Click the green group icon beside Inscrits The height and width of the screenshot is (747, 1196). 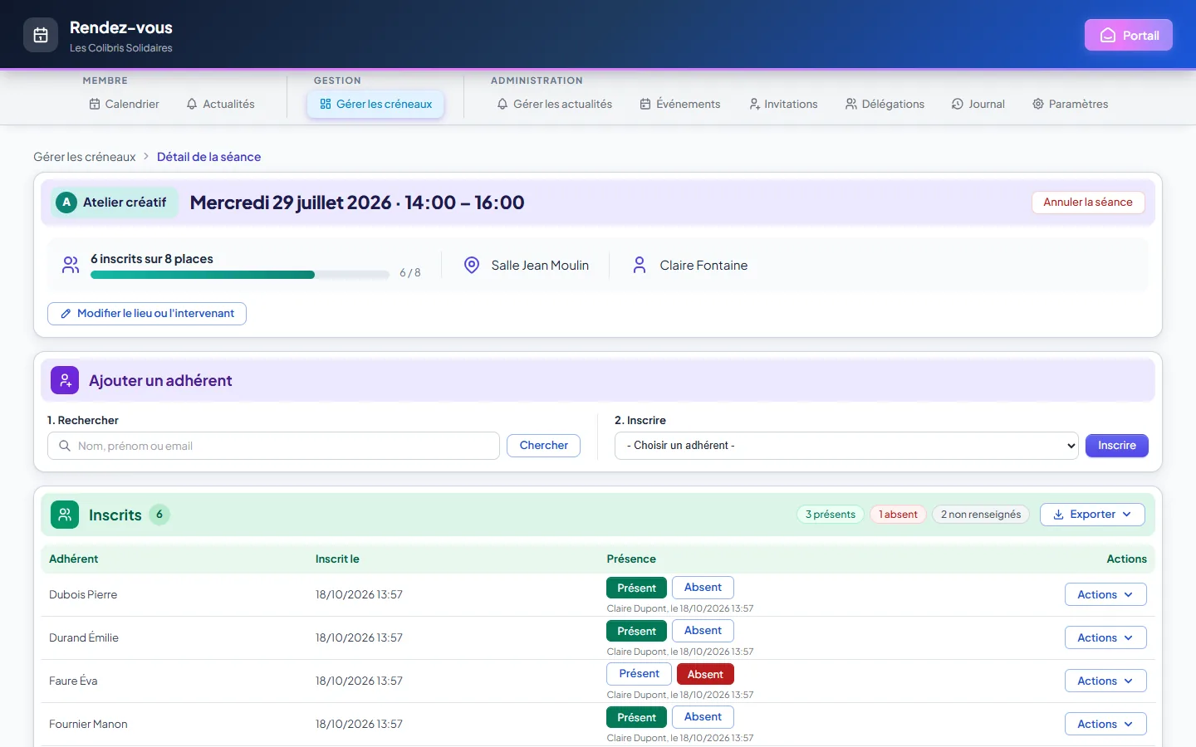click(x=65, y=515)
